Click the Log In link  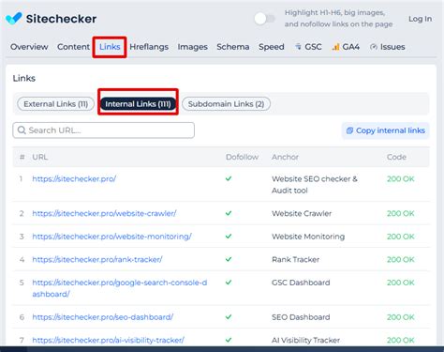(x=420, y=19)
